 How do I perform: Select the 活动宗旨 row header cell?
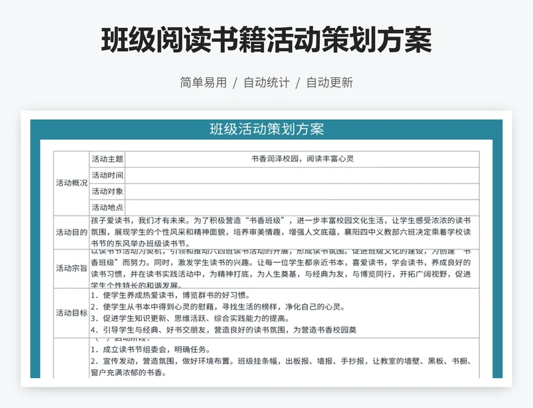click(x=71, y=268)
